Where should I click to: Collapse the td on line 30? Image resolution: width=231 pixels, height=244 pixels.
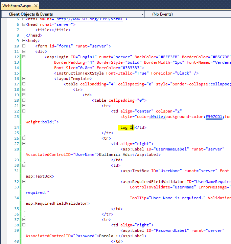pos(24,165)
